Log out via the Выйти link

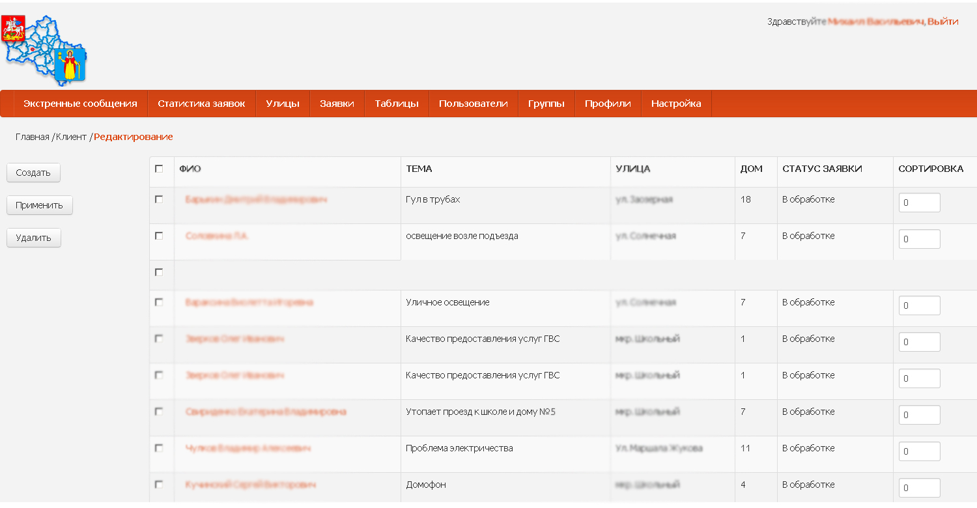tap(943, 21)
